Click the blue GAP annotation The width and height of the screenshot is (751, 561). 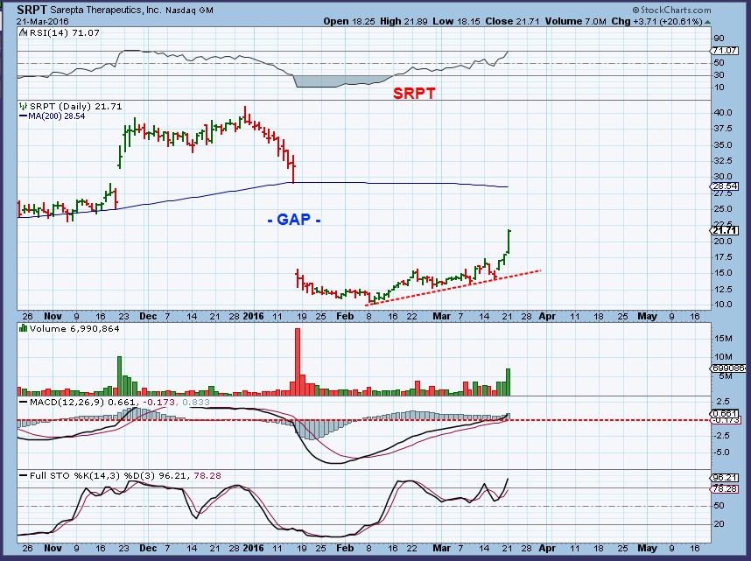[x=294, y=220]
